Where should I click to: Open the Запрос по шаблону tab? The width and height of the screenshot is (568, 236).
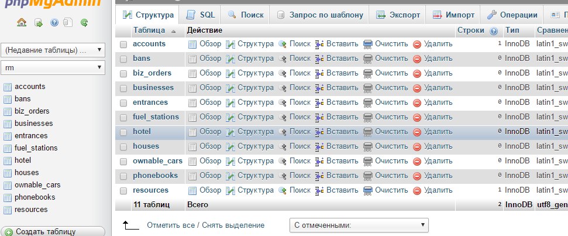point(319,15)
